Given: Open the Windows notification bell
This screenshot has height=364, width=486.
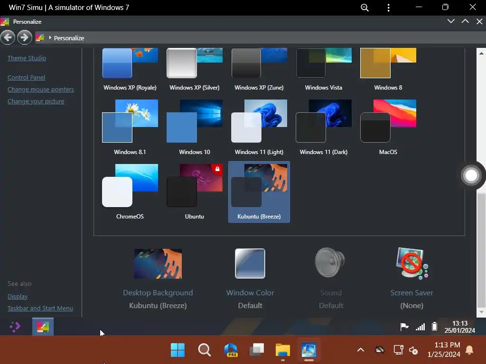Looking at the screenshot, I should (x=469, y=350).
